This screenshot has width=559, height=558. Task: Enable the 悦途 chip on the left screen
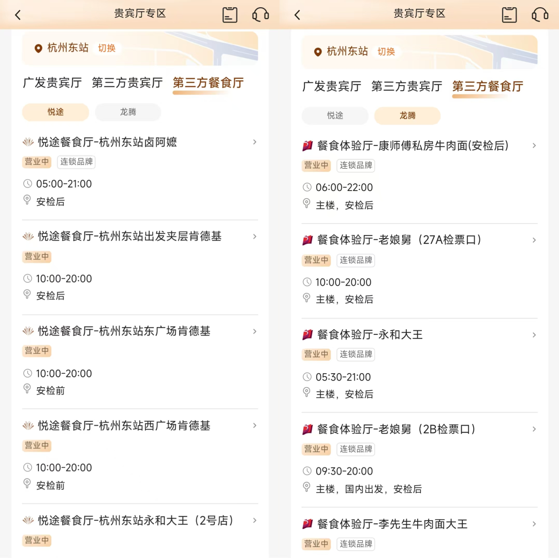pyautogui.click(x=55, y=112)
